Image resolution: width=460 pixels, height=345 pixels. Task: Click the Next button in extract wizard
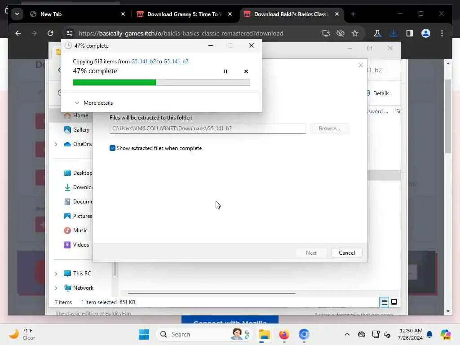click(311, 252)
